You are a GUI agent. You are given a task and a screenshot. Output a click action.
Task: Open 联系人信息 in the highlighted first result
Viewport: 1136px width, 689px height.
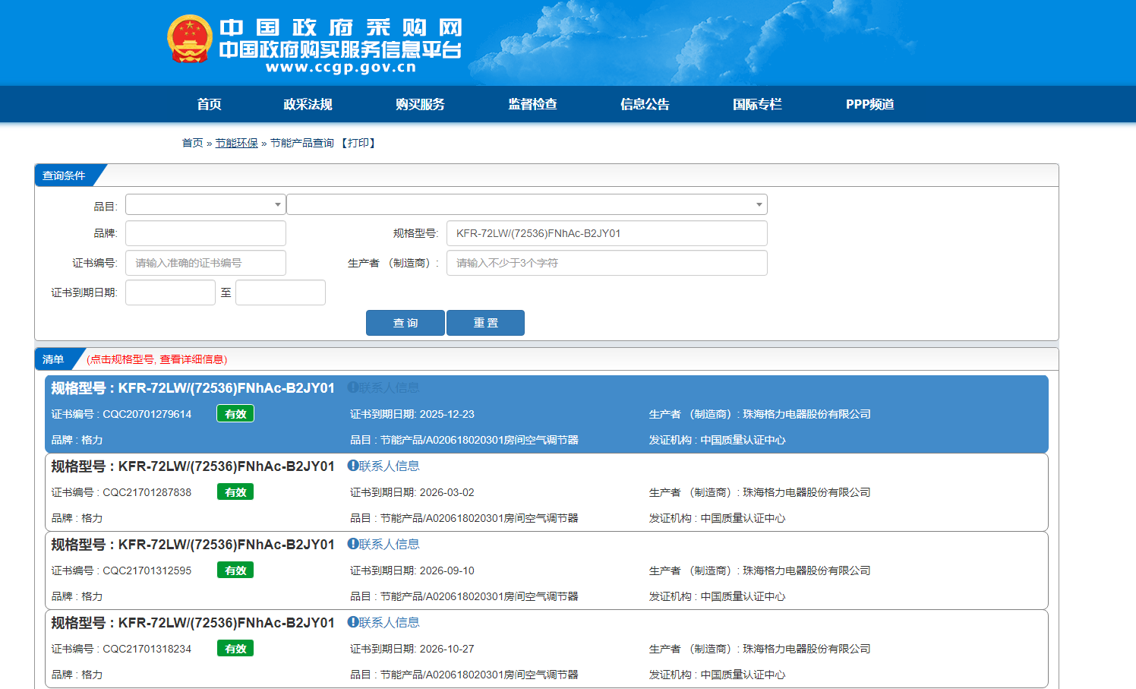(383, 387)
